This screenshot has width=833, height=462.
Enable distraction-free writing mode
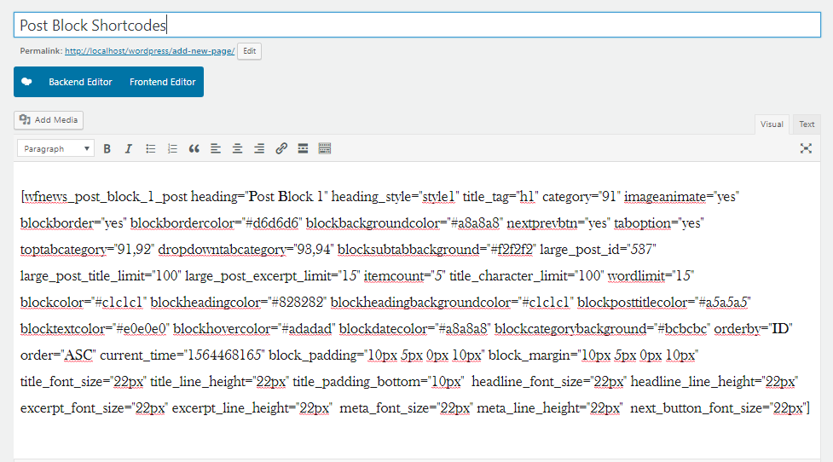click(806, 148)
